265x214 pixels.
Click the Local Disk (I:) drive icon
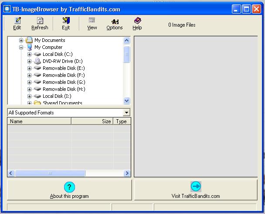[x=37, y=96]
